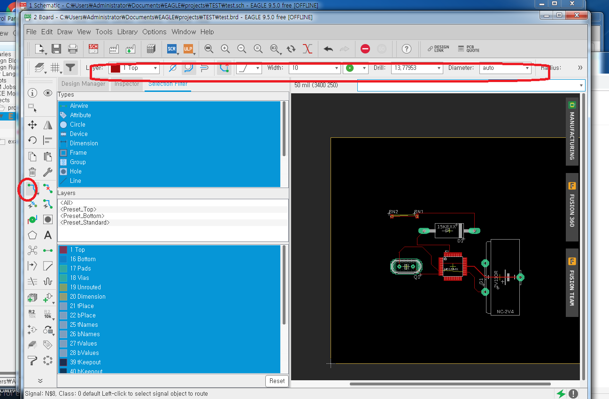
Task: Select the Ratsnest tool
Action: point(32,250)
